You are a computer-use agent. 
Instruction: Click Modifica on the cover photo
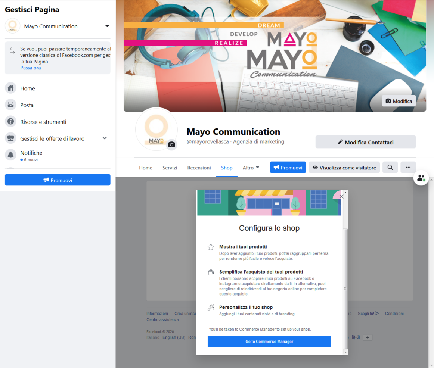tap(399, 101)
